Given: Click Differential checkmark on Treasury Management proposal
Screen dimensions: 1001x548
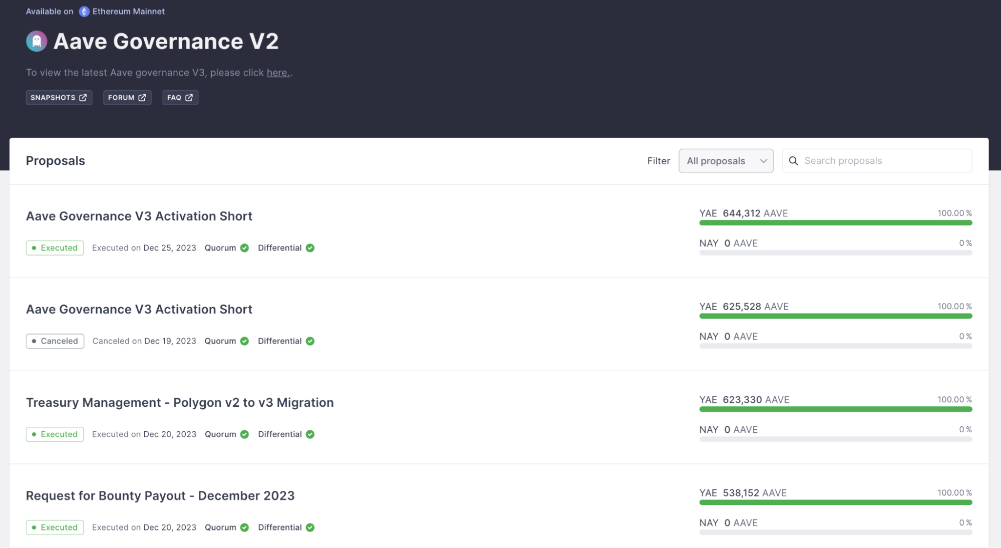Looking at the screenshot, I should (x=310, y=434).
